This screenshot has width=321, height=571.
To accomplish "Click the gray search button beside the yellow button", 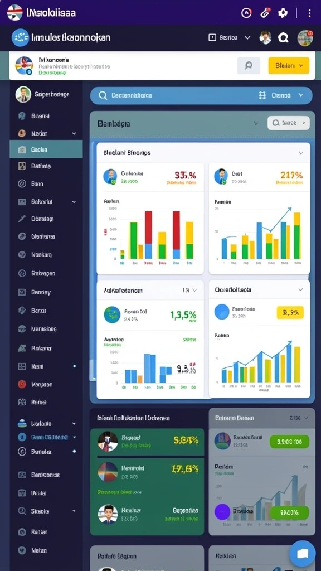I will 249,66.
